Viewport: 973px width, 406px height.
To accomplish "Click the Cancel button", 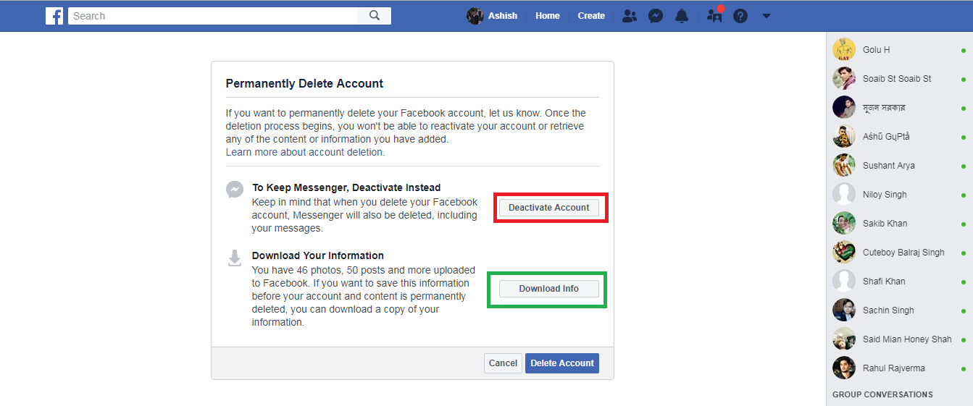I will click(x=503, y=363).
